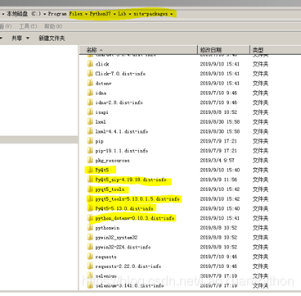The height and width of the screenshot is (296, 301).
Task: Go to 本地磁盘 (C:) in address bar
Action: tap(24, 14)
